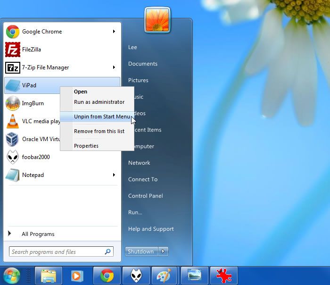Open the Shutdown options arrow

pos(163,251)
